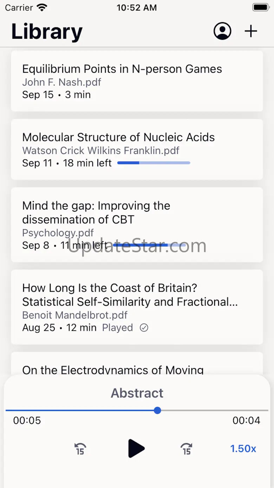Viewport: 274px width, 488px height.
Task: Tap the Abstract section title
Action: [137, 393]
